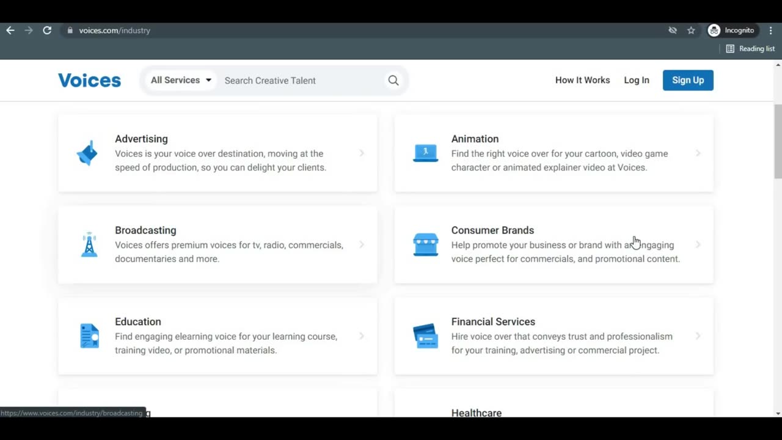The width and height of the screenshot is (782, 440).
Task: Go back with browser back arrow
Action: click(10, 30)
